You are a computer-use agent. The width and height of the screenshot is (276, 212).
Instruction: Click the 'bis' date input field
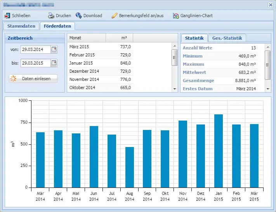(36, 63)
